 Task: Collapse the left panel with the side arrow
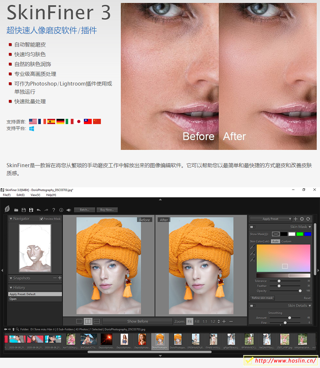2,270
